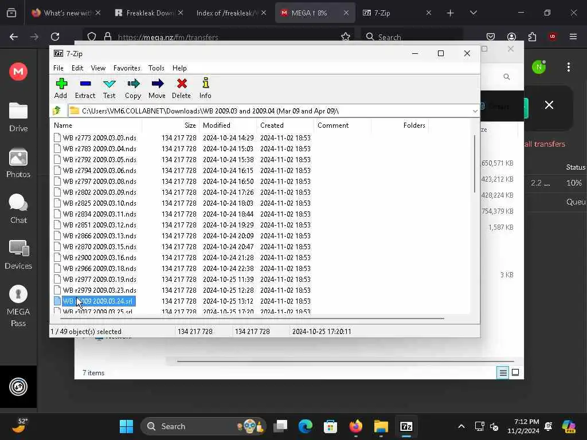Click the Move toolbar icon
Viewport: 587px width, 440px height.
tap(157, 88)
